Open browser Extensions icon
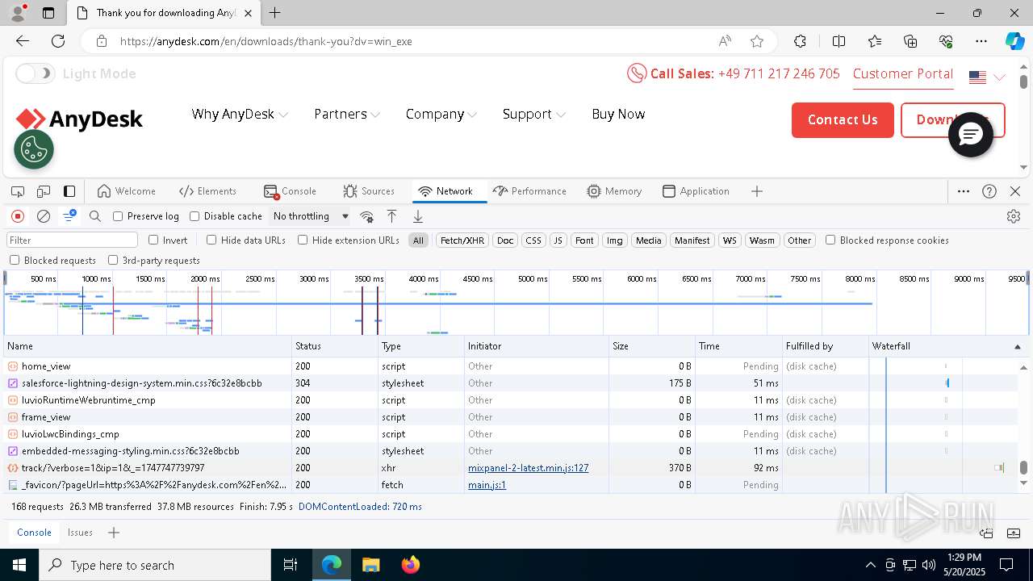This screenshot has height=581, width=1033. pos(800,41)
